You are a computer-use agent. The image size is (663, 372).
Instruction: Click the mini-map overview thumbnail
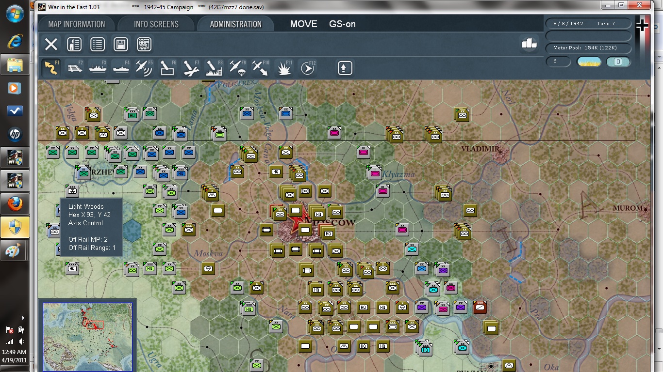87,337
